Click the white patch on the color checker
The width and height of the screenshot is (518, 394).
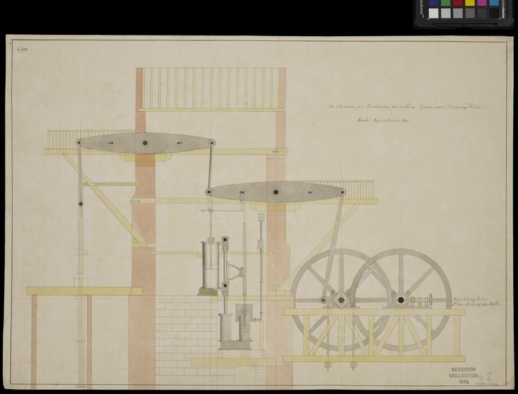434,13
